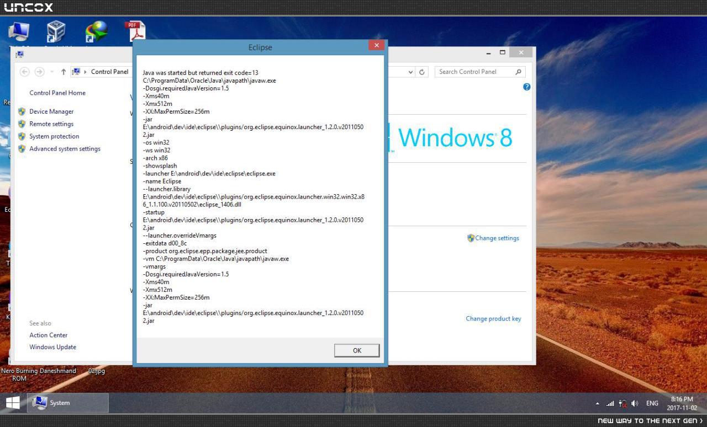Show hidden tray icons arrow
Viewport: 707px width, 427px height.
pos(597,403)
